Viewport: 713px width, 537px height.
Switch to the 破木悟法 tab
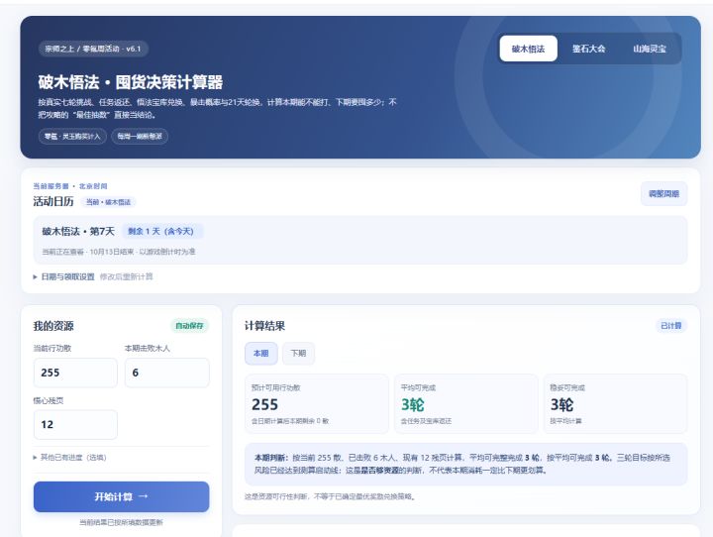[x=528, y=49]
